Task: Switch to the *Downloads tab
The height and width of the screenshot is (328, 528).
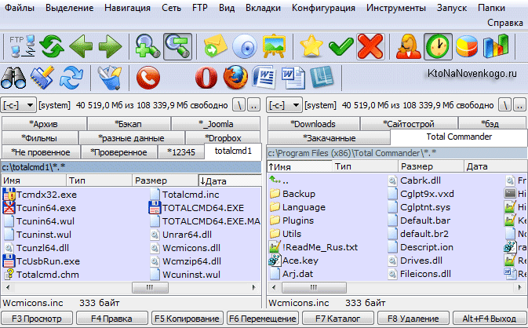Action: 314,124
